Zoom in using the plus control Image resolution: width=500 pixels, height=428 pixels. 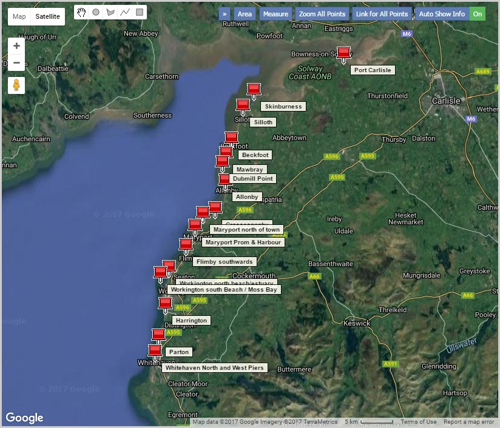(16, 45)
